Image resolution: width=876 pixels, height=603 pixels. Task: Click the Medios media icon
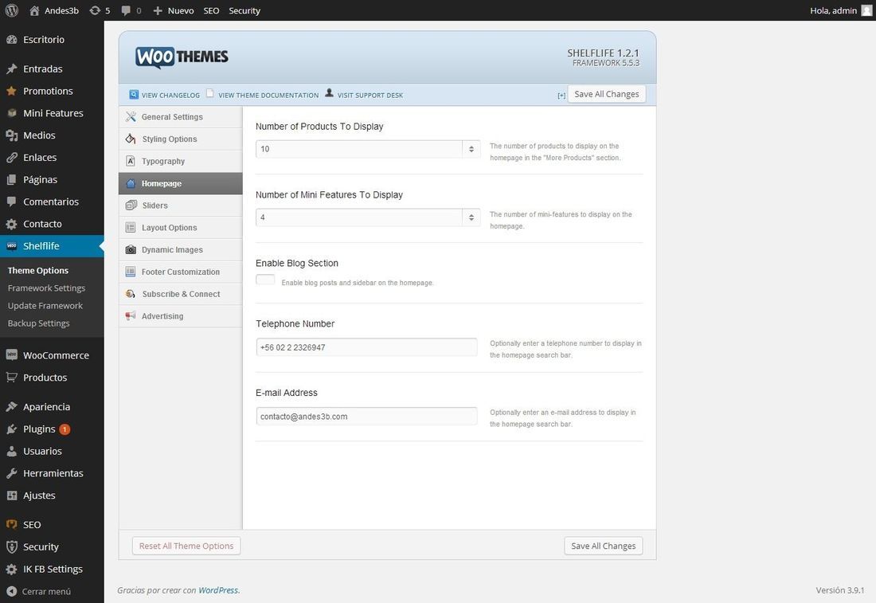click(11, 135)
